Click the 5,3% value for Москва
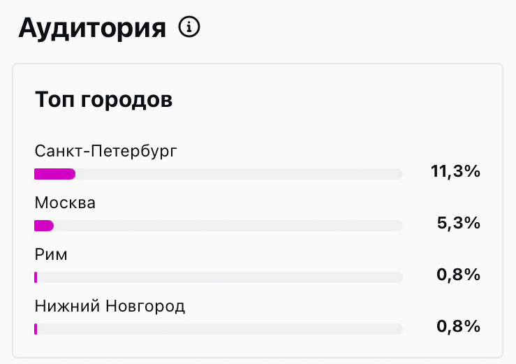 (458, 223)
